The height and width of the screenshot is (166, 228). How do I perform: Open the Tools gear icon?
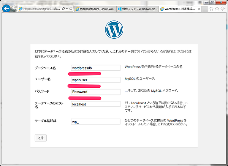(x=222, y=9)
